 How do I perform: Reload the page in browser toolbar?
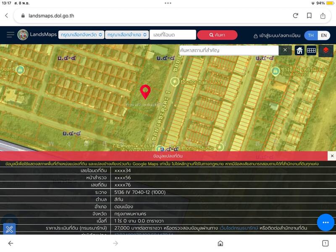296,16
